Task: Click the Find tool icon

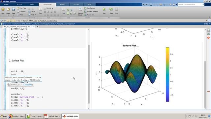Action: coord(29,15)
